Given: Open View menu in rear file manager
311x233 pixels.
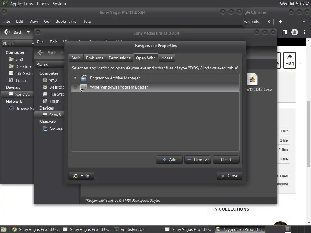Looking at the screenshot, I should point(34,22).
